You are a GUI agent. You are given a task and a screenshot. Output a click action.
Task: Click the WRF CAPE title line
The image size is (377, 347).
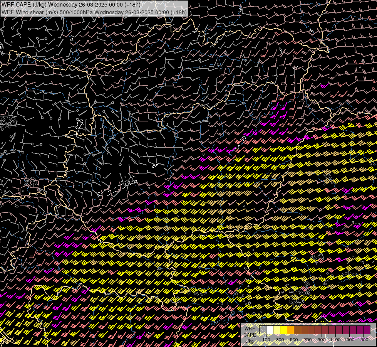71,5
